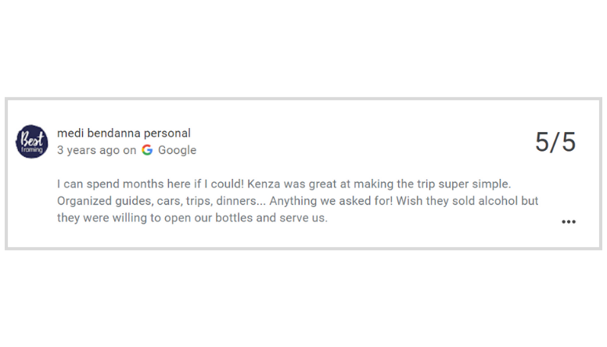Open reviewer name medi bendanna personal
This screenshot has height=347, width=607.
pos(124,133)
